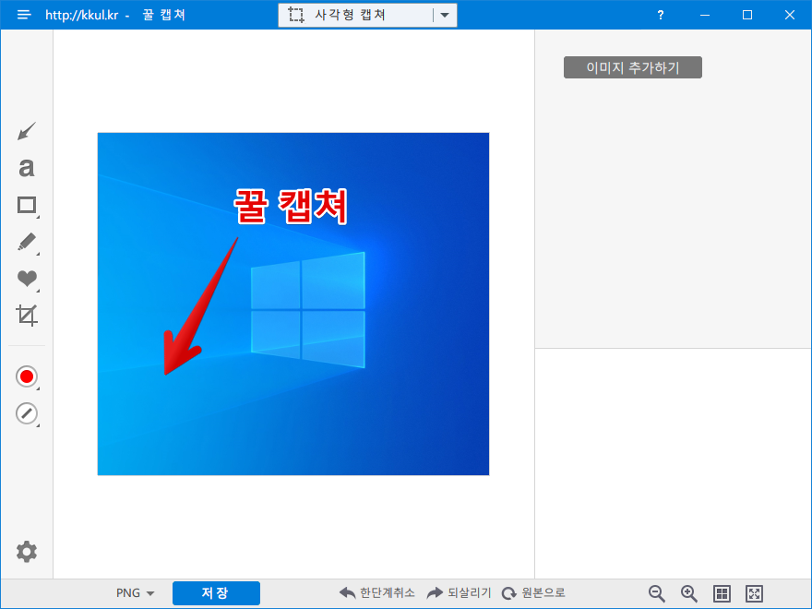
Task: Click the 저장 save button
Action: pos(216,593)
